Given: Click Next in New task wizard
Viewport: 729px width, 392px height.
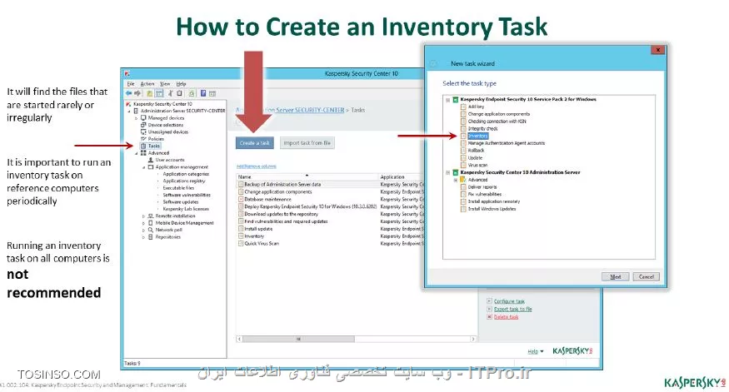Looking at the screenshot, I should click(616, 277).
